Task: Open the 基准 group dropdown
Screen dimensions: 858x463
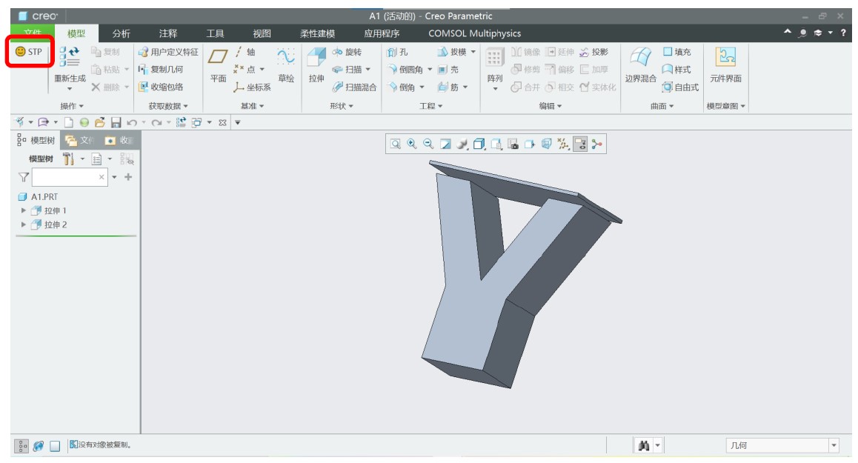Action: click(x=252, y=106)
